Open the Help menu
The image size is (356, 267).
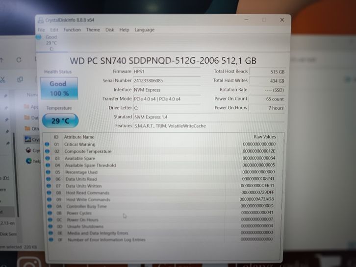click(x=124, y=30)
